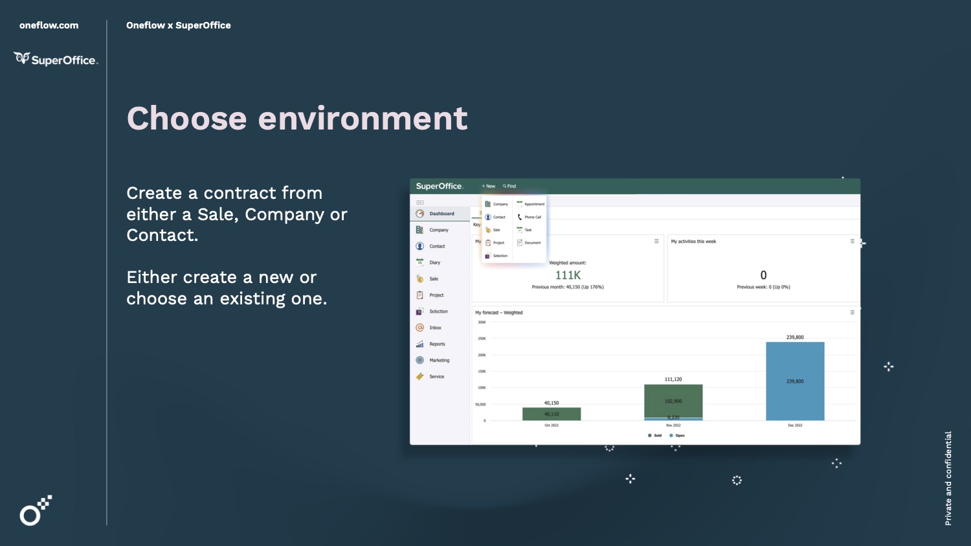This screenshot has height=546, width=971.
Task: Click the Nov 2022 green Sold bar
Action: click(673, 401)
